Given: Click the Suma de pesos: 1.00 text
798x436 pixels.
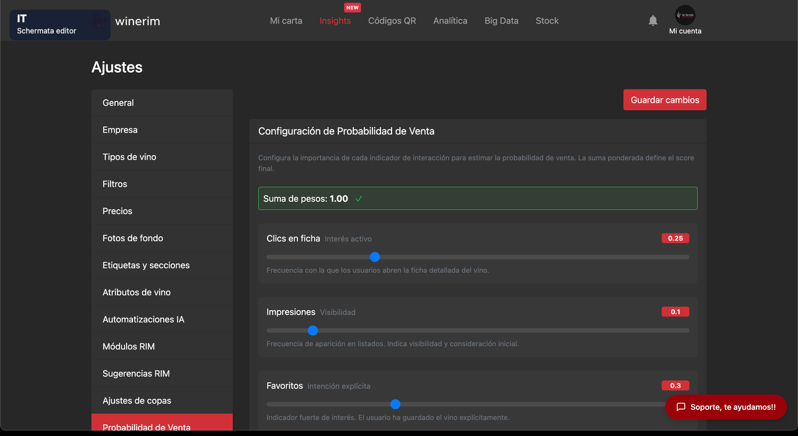Looking at the screenshot, I should 305,199.
